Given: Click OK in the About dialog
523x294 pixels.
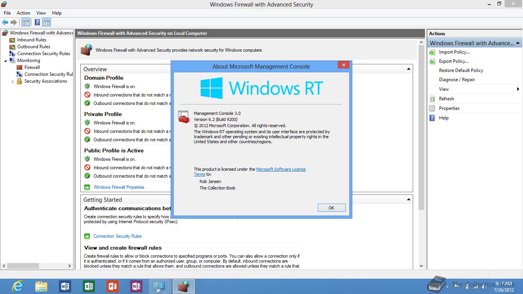Looking at the screenshot, I should point(332,208).
